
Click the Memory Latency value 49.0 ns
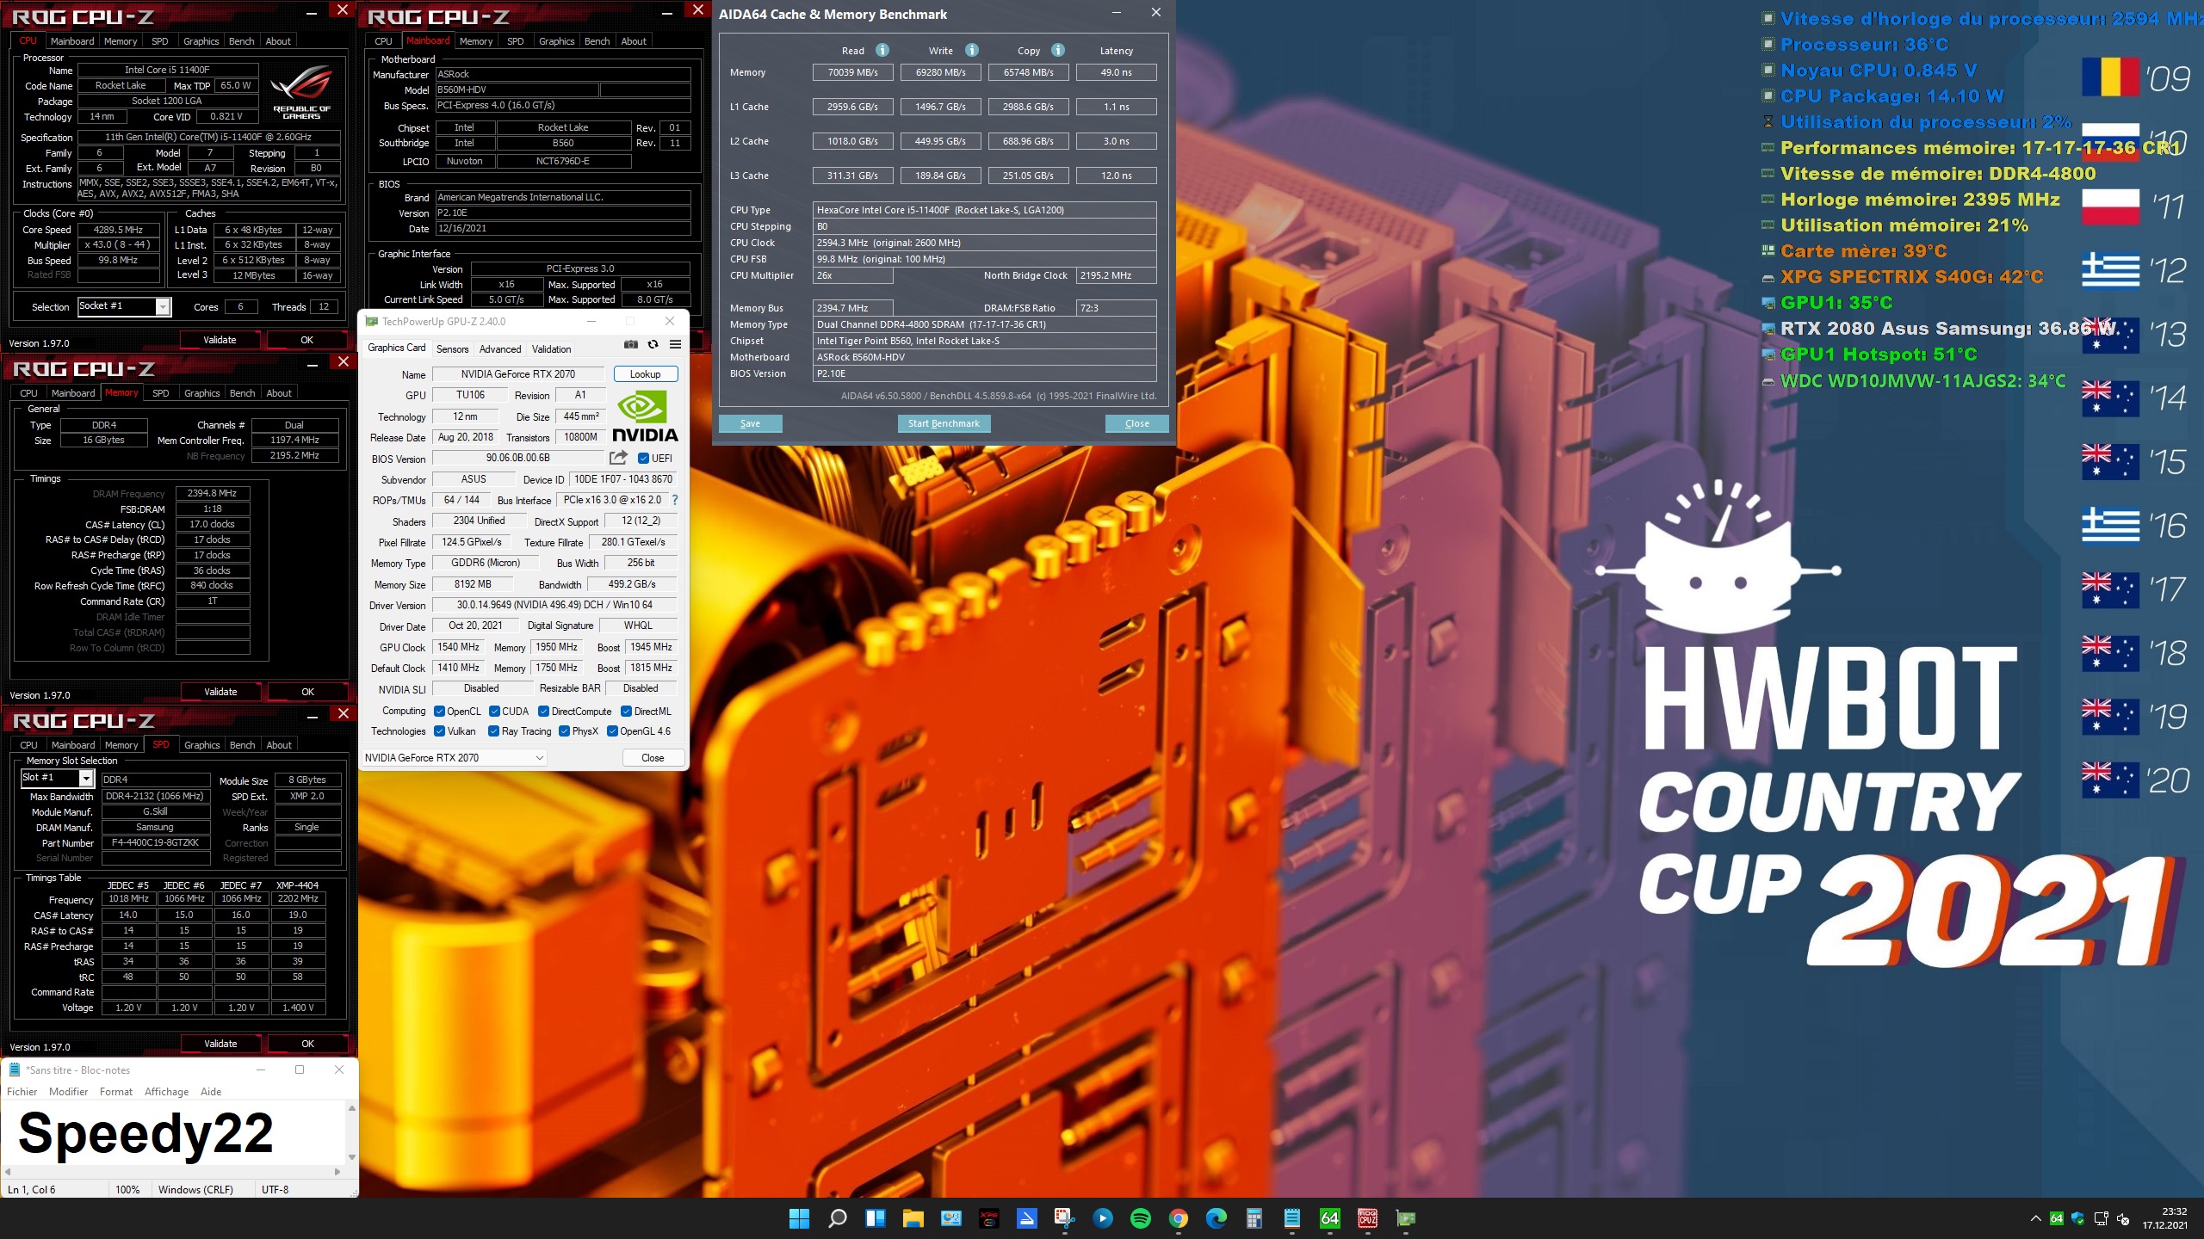click(1116, 72)
